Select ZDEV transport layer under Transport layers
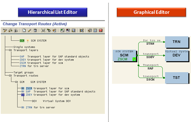 pyautogui.click(x=47, y=60)
